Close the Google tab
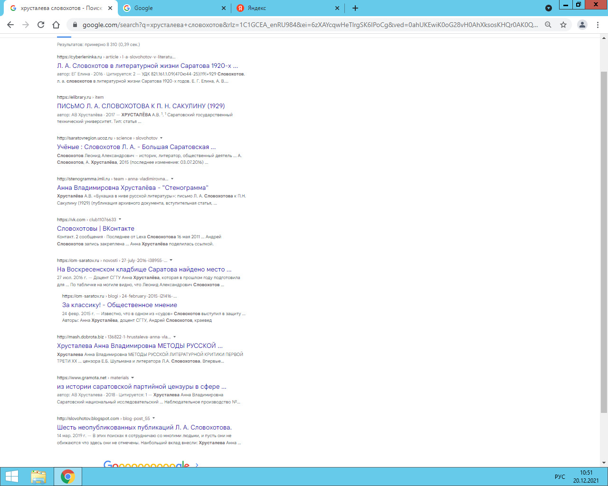 click(x=224, y=8)
